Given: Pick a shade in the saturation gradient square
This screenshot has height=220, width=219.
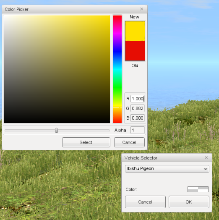Looking at the screenshot, I should pyautogui.click(x=57, y=69).
